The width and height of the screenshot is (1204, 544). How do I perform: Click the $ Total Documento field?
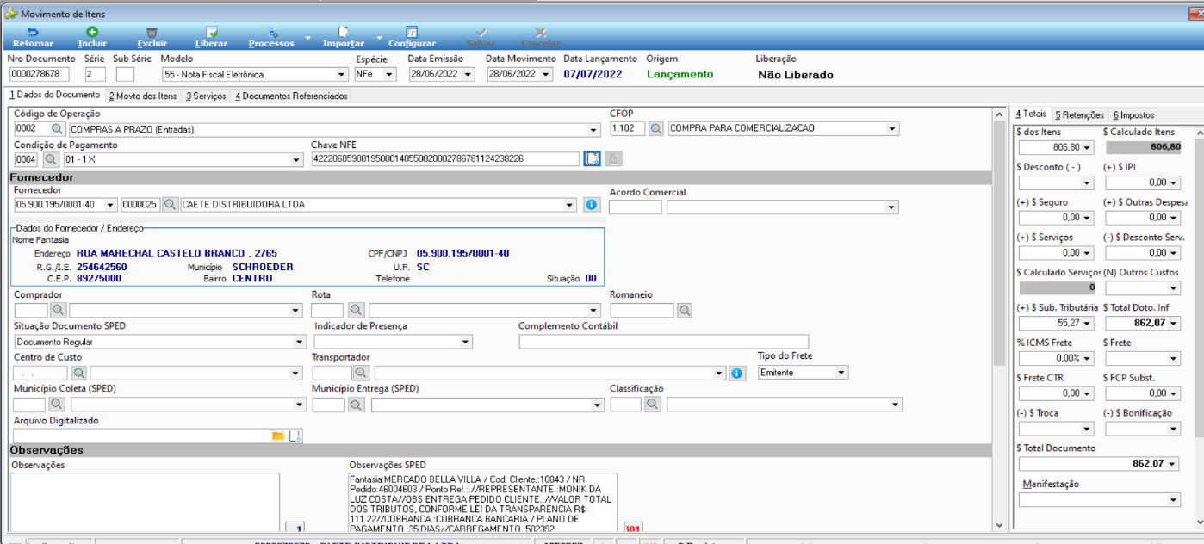coord(1099,464)
